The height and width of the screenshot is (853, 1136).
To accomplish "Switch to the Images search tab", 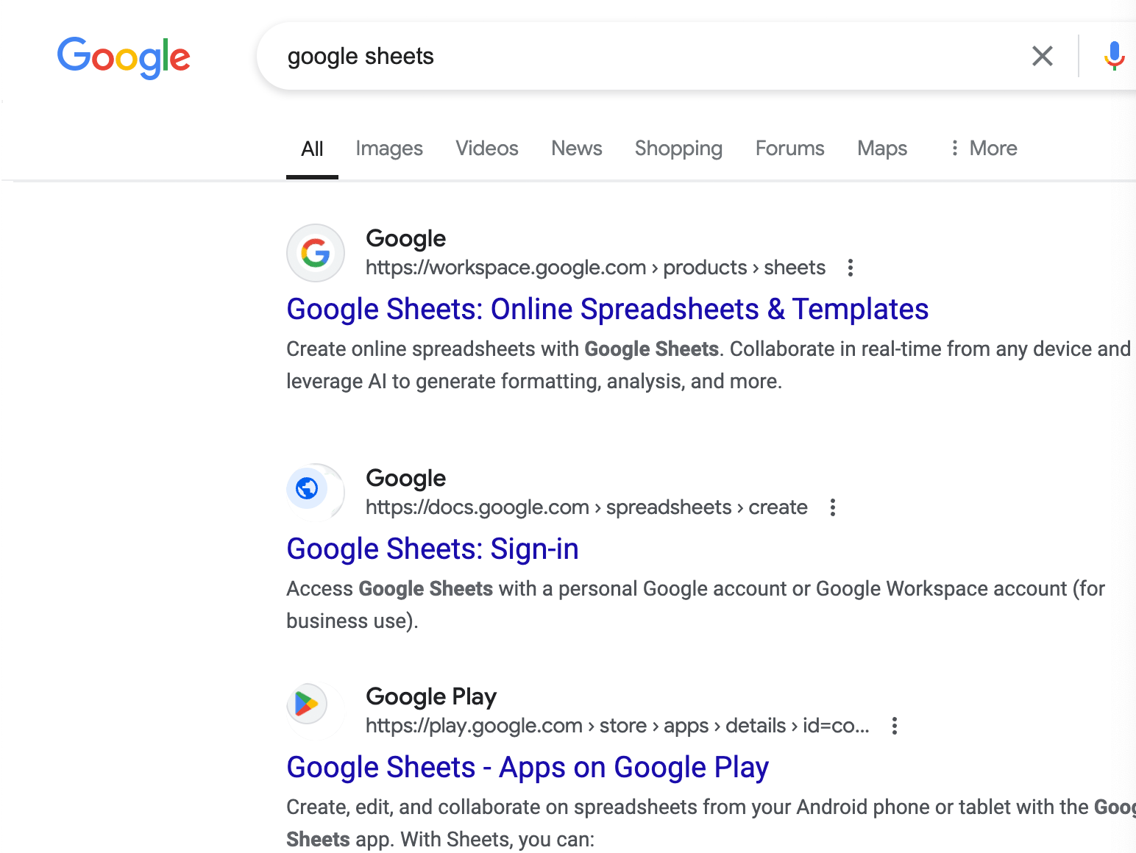I will 389,149.
